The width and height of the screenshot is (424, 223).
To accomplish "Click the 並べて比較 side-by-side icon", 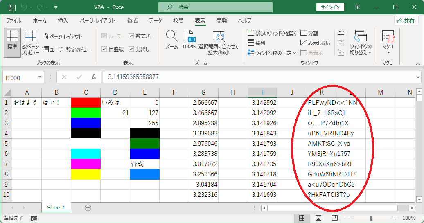I will [341, 33].
